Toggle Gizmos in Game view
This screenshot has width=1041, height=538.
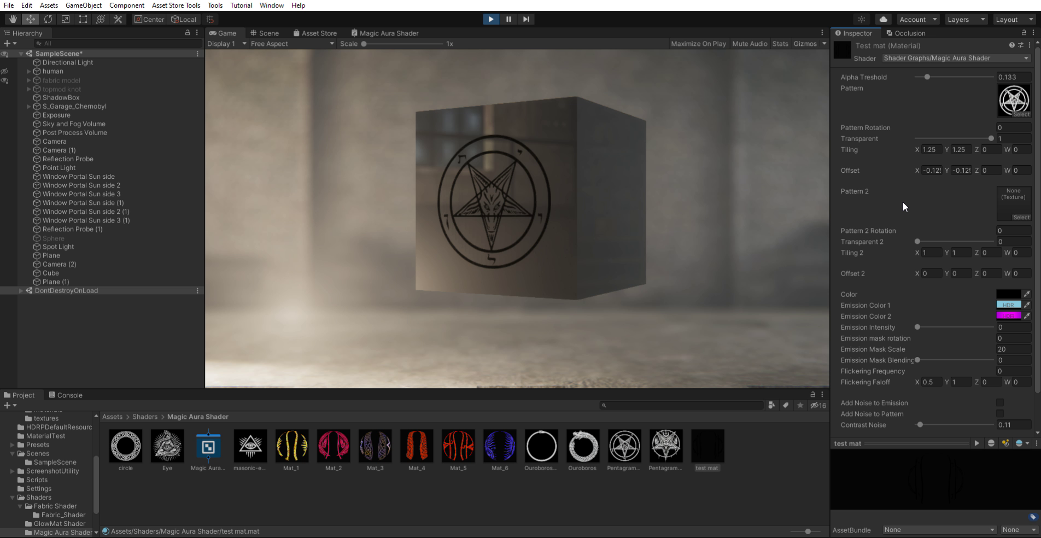(805, 44)
